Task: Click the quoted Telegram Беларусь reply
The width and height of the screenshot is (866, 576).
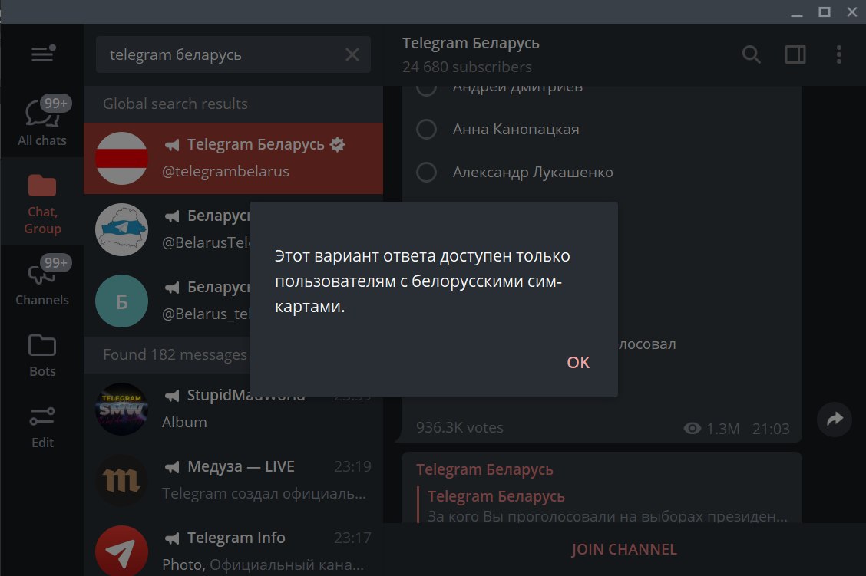Action: 603,505
